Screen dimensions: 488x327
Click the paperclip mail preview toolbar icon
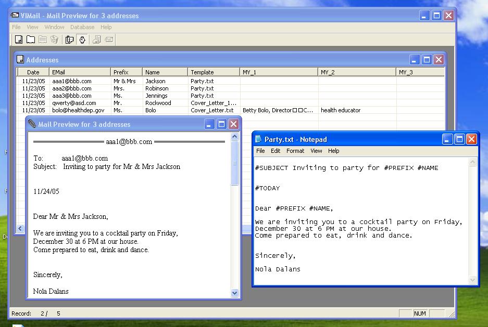point(69,40)
